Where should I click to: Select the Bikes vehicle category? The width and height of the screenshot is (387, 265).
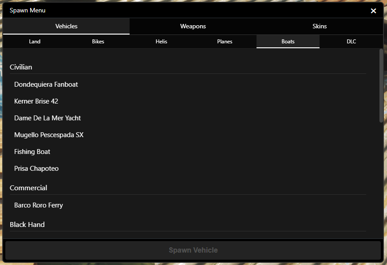[98, 42]
